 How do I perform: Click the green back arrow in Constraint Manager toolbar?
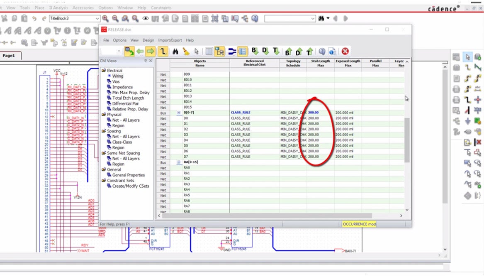pyautogui.click(x=140, y=51)
